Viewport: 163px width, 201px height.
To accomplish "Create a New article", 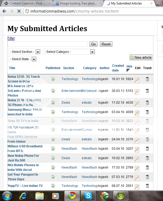I will [141, 57].
